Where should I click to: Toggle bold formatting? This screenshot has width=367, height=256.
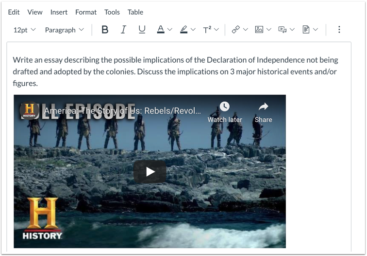pyautogui.click(x=105, y=30)
